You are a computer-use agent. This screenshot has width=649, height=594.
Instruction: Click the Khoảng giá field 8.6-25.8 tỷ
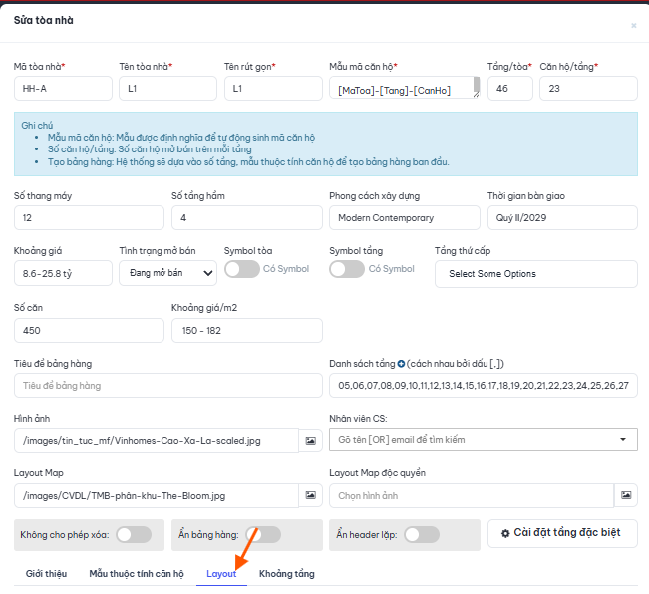(63, 273)
